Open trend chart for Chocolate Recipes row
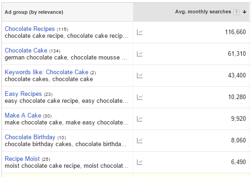The width and height of the screenshot is (251, 177). [140, 32]
